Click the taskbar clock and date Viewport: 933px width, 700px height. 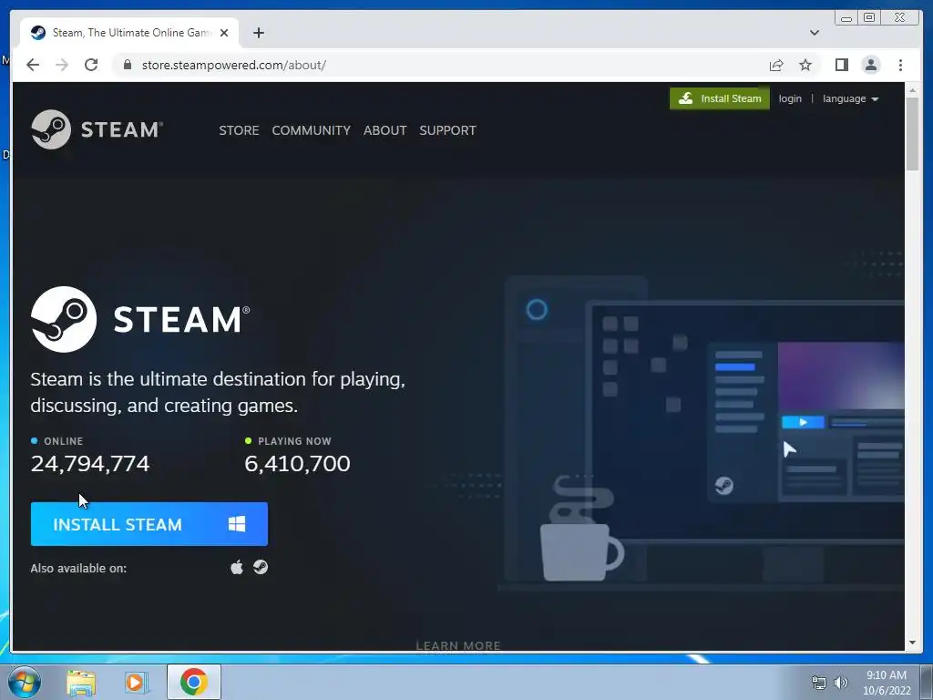click(x=887, y=683)
